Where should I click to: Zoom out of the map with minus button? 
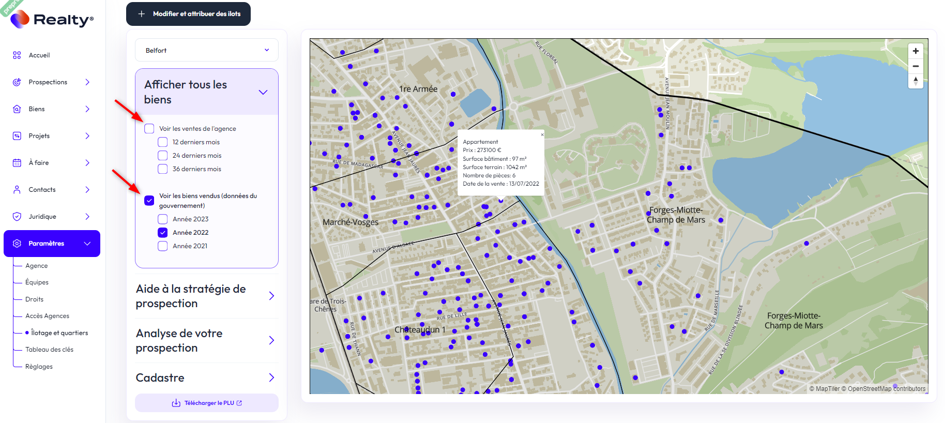[x=916, y=66]
